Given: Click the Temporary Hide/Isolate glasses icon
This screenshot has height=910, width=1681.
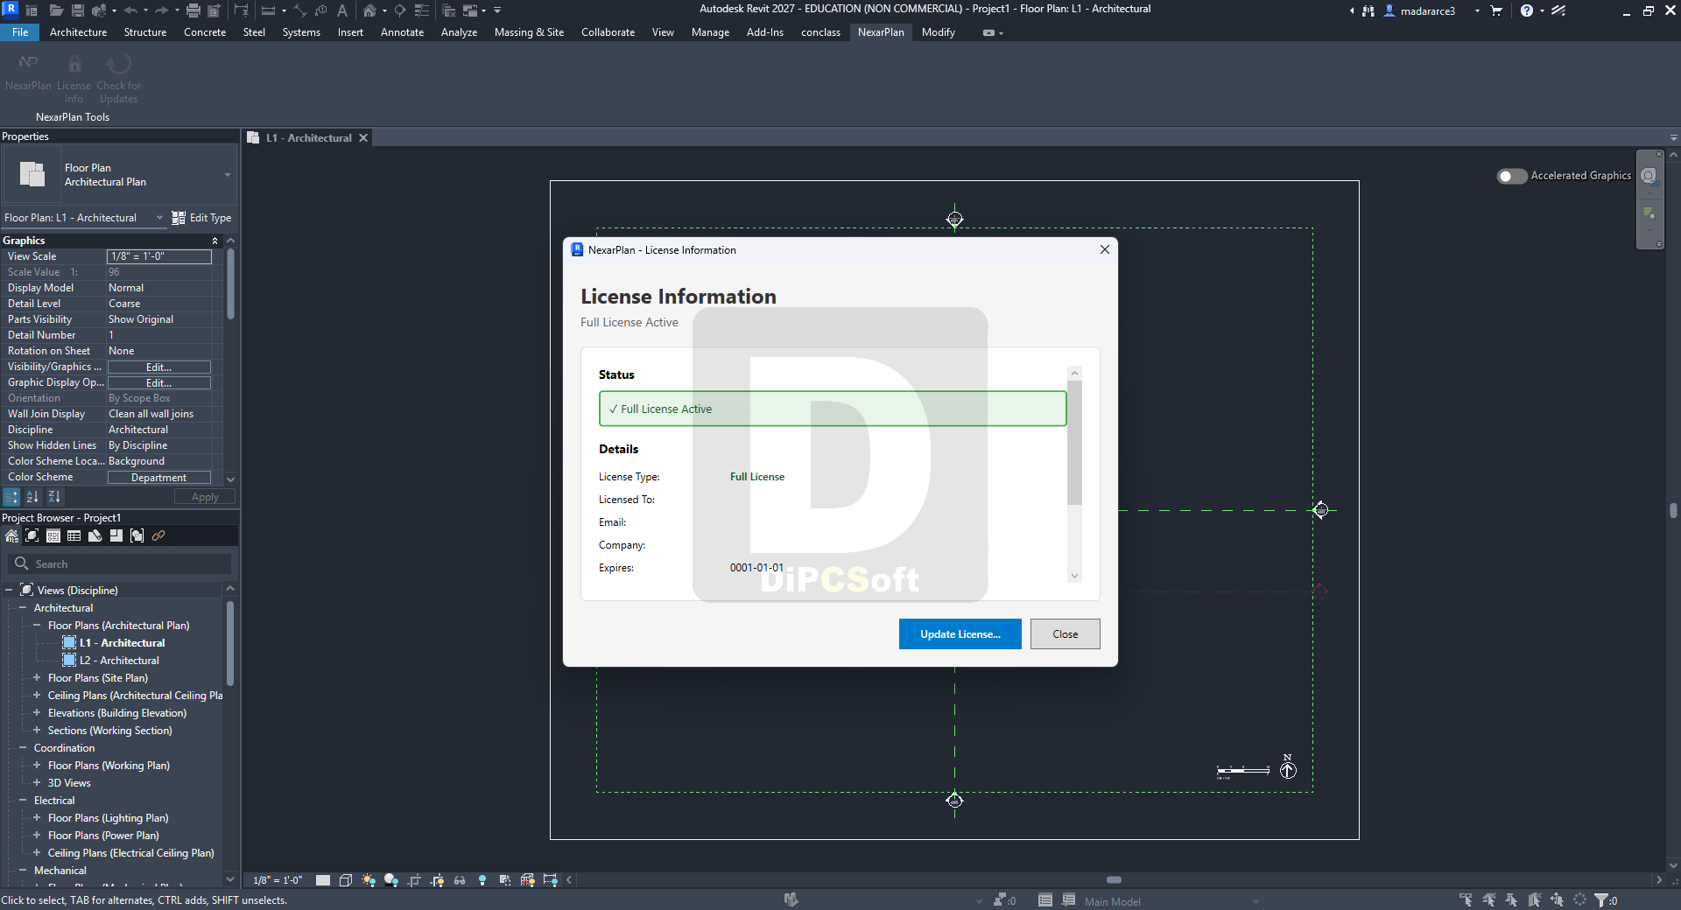Looking at the screenshot, I should point(460,880).
